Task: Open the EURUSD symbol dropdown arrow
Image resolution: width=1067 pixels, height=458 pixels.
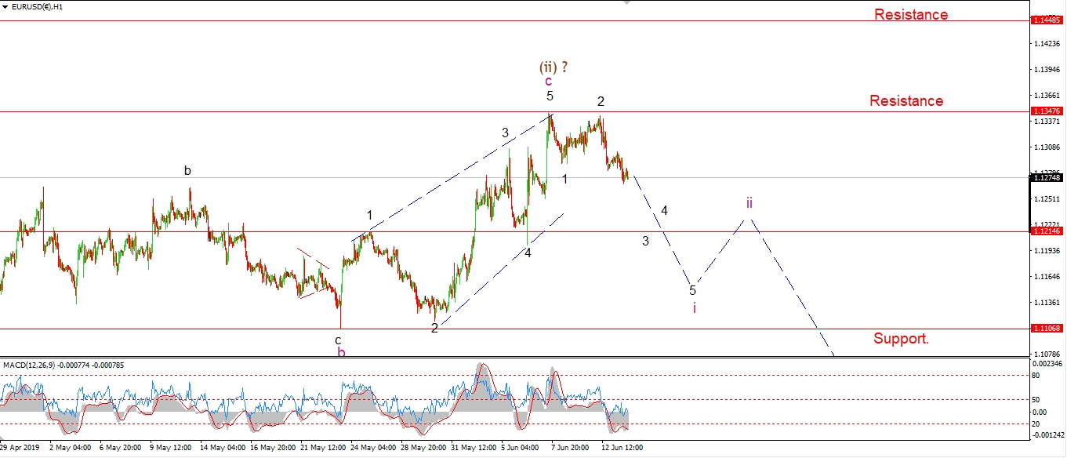Action: coord(6,7)
